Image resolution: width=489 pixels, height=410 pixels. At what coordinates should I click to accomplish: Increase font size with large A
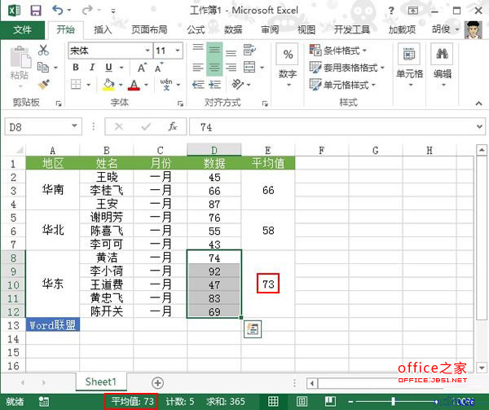142,68
